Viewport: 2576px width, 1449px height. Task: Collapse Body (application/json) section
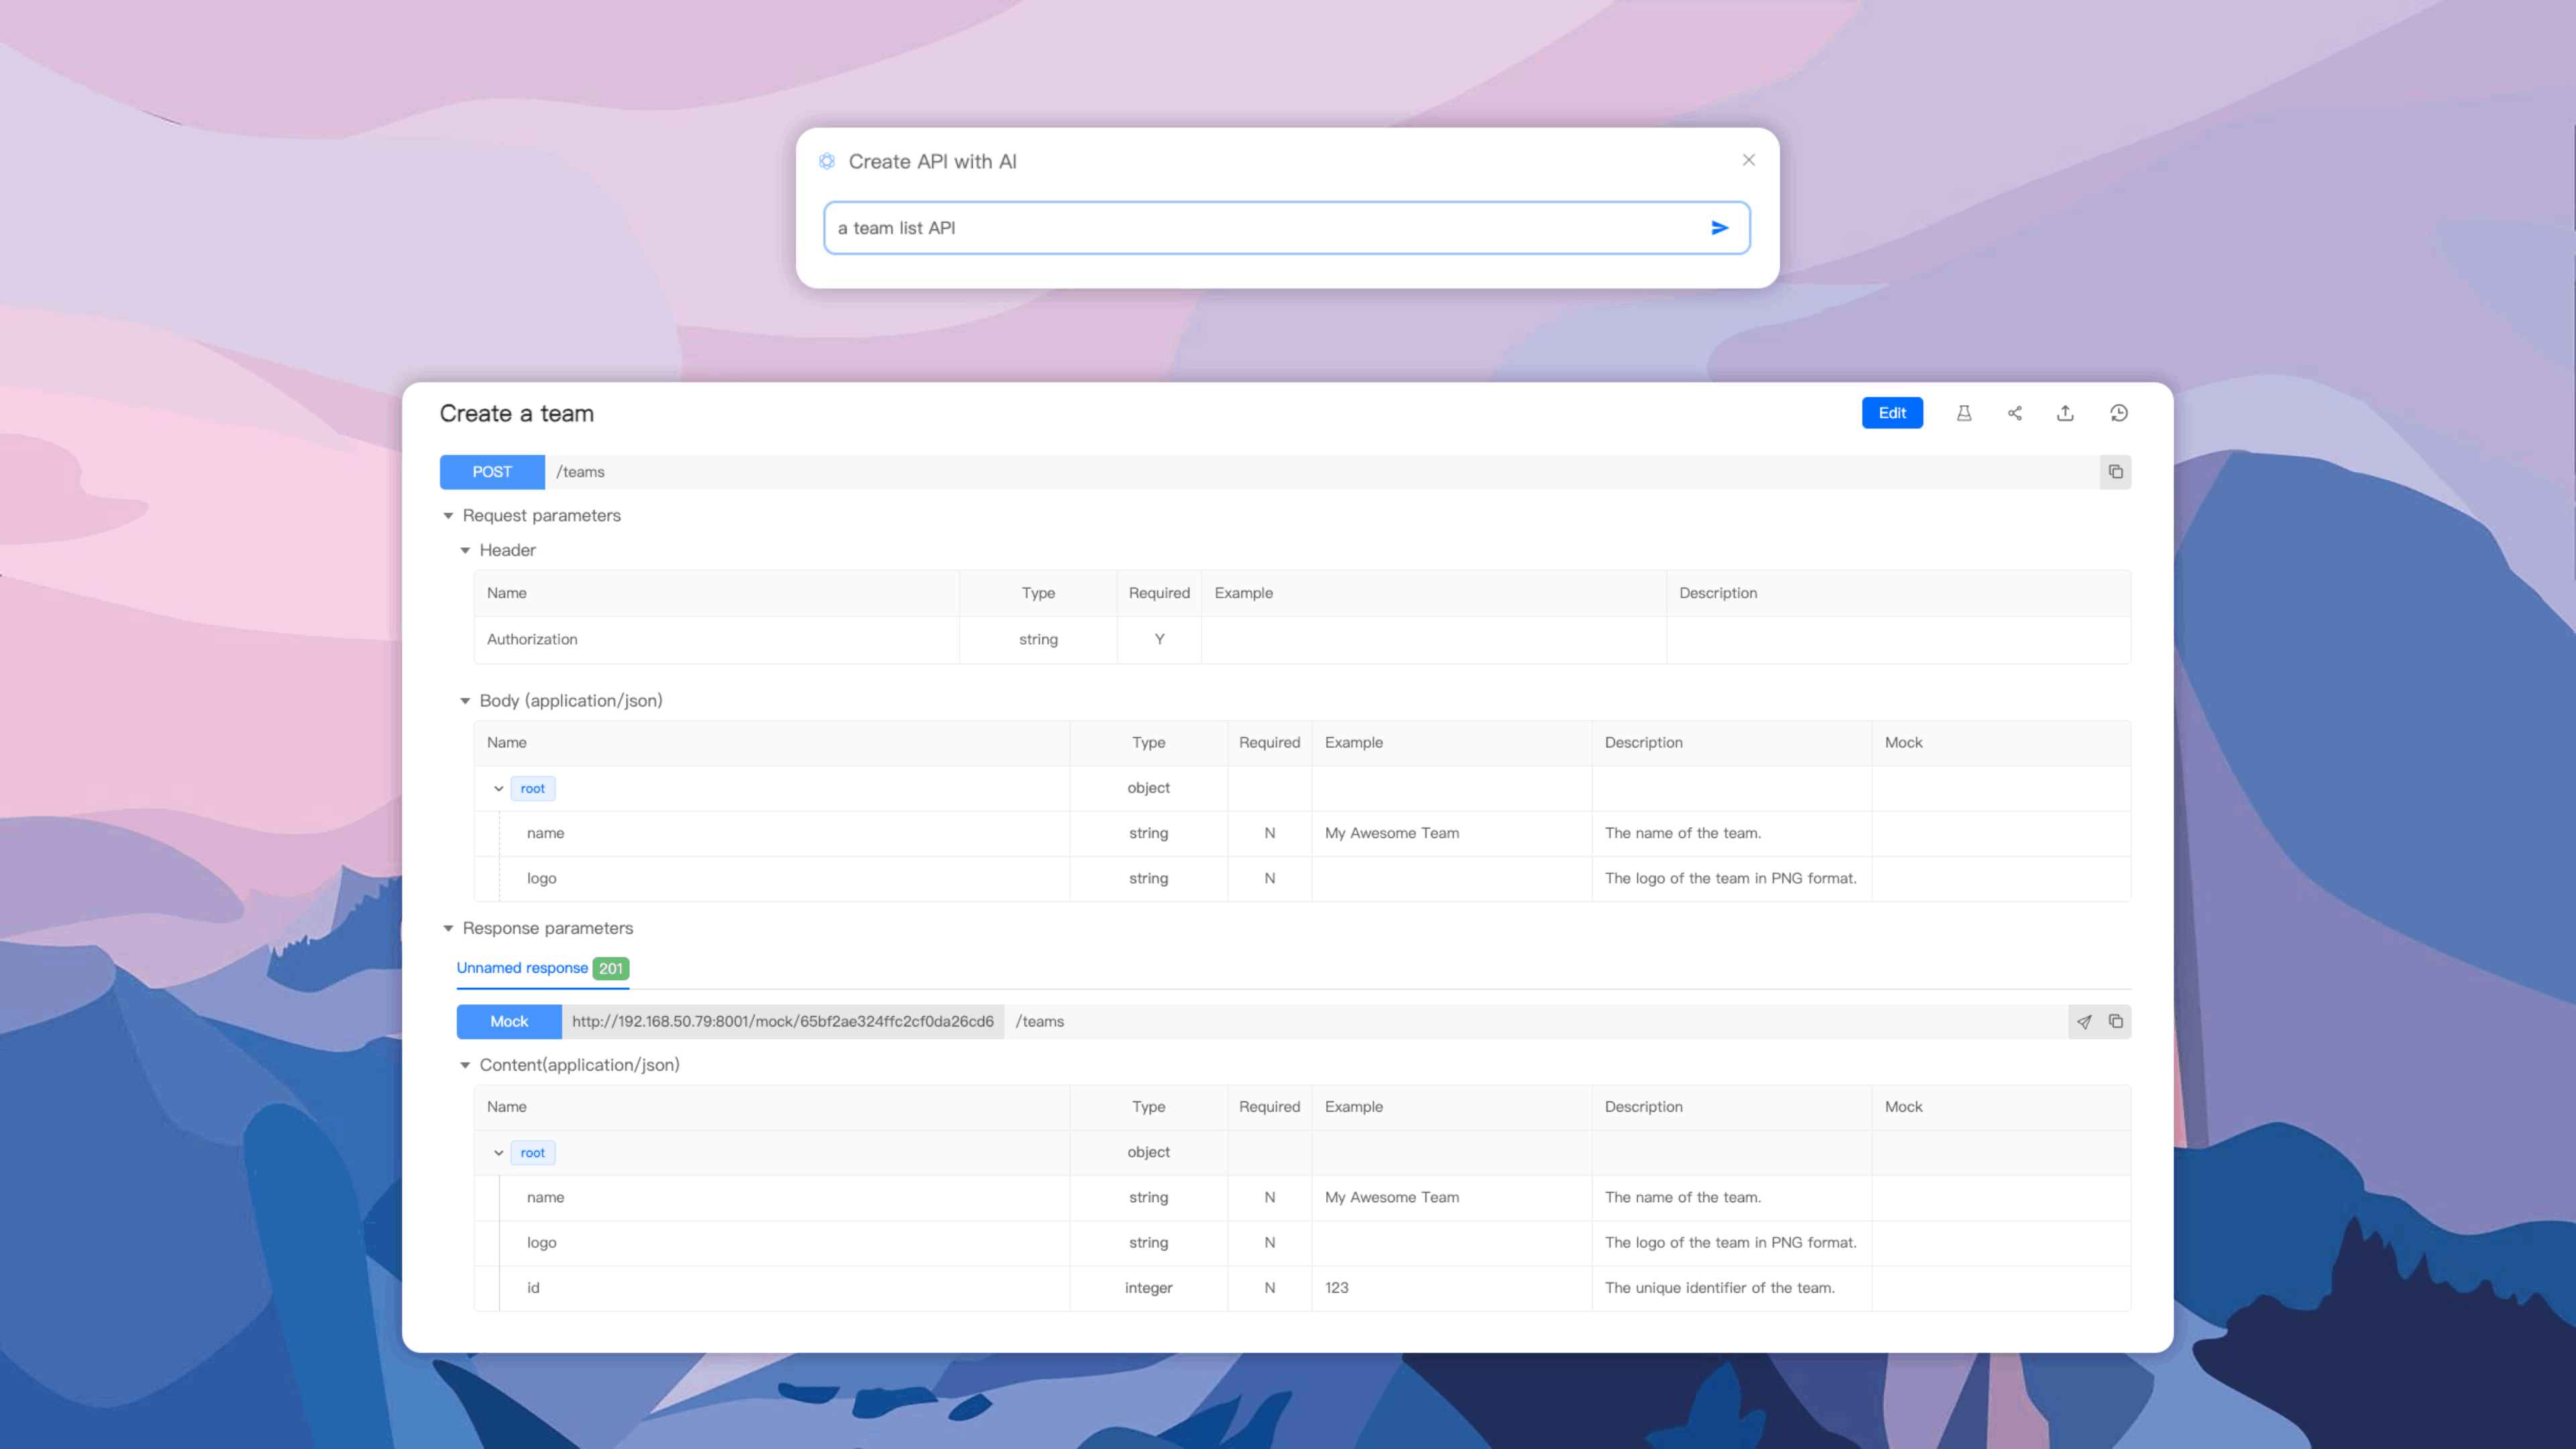465,701
